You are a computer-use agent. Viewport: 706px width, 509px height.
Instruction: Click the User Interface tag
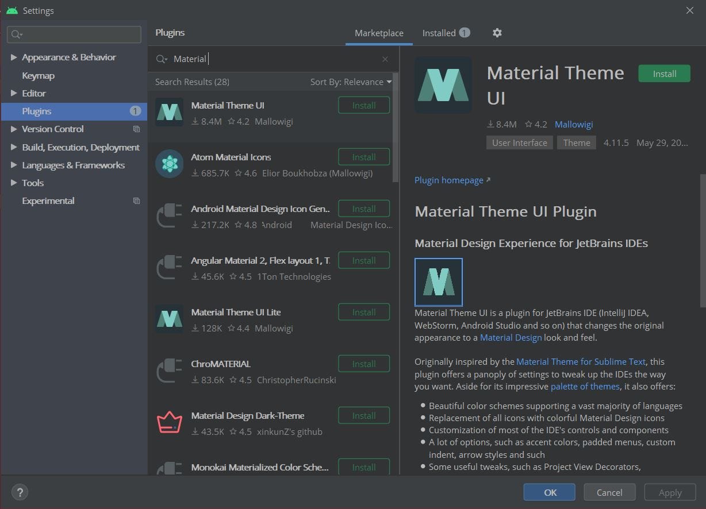520,142
